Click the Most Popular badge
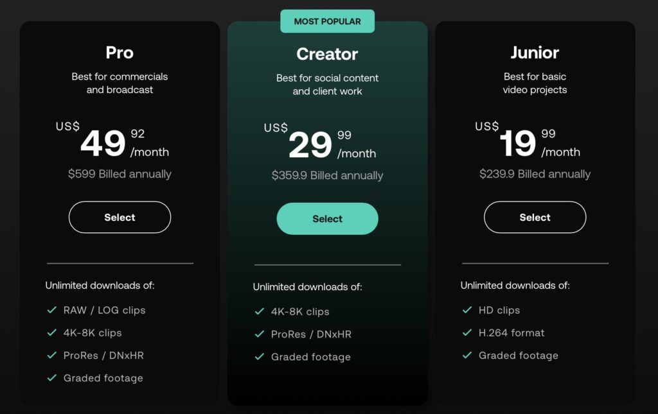 (327, 21)
